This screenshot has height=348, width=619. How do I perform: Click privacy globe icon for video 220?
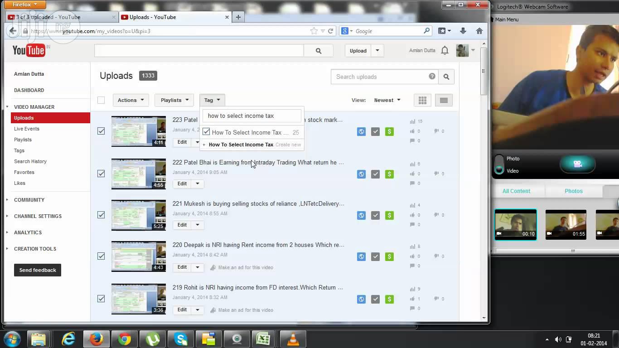pos(361,256)
